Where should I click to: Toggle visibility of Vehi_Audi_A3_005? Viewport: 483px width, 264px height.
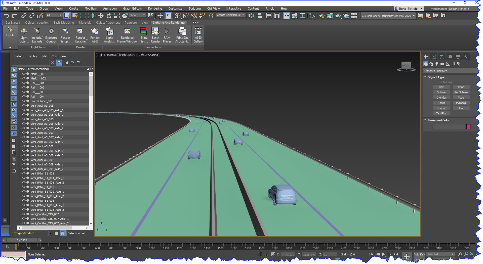point(23,105)
